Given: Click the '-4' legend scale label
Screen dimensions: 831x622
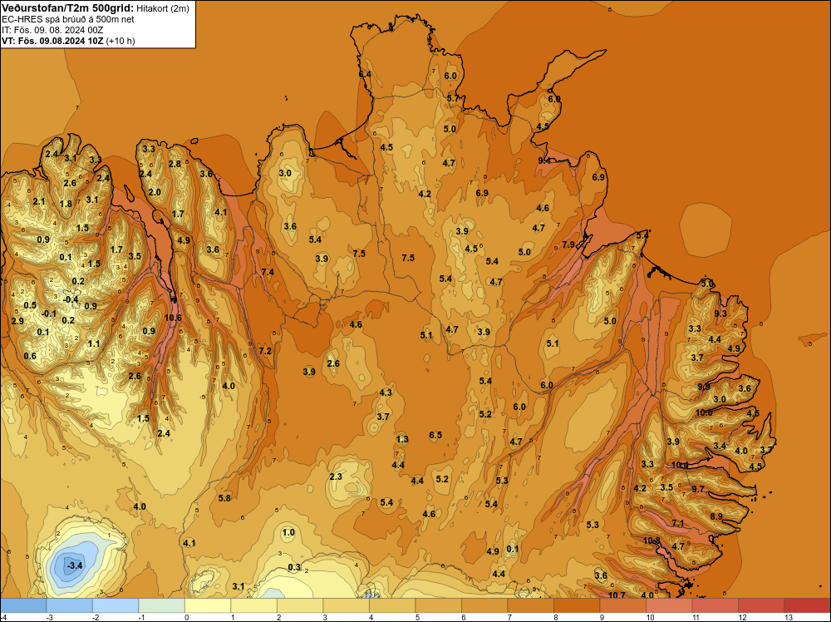Looking at the screenshot, I should (x=3, y=617).
